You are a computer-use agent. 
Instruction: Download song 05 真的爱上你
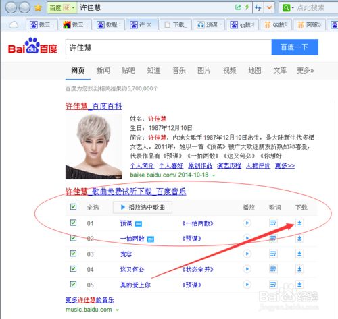(x=299, y=285)
